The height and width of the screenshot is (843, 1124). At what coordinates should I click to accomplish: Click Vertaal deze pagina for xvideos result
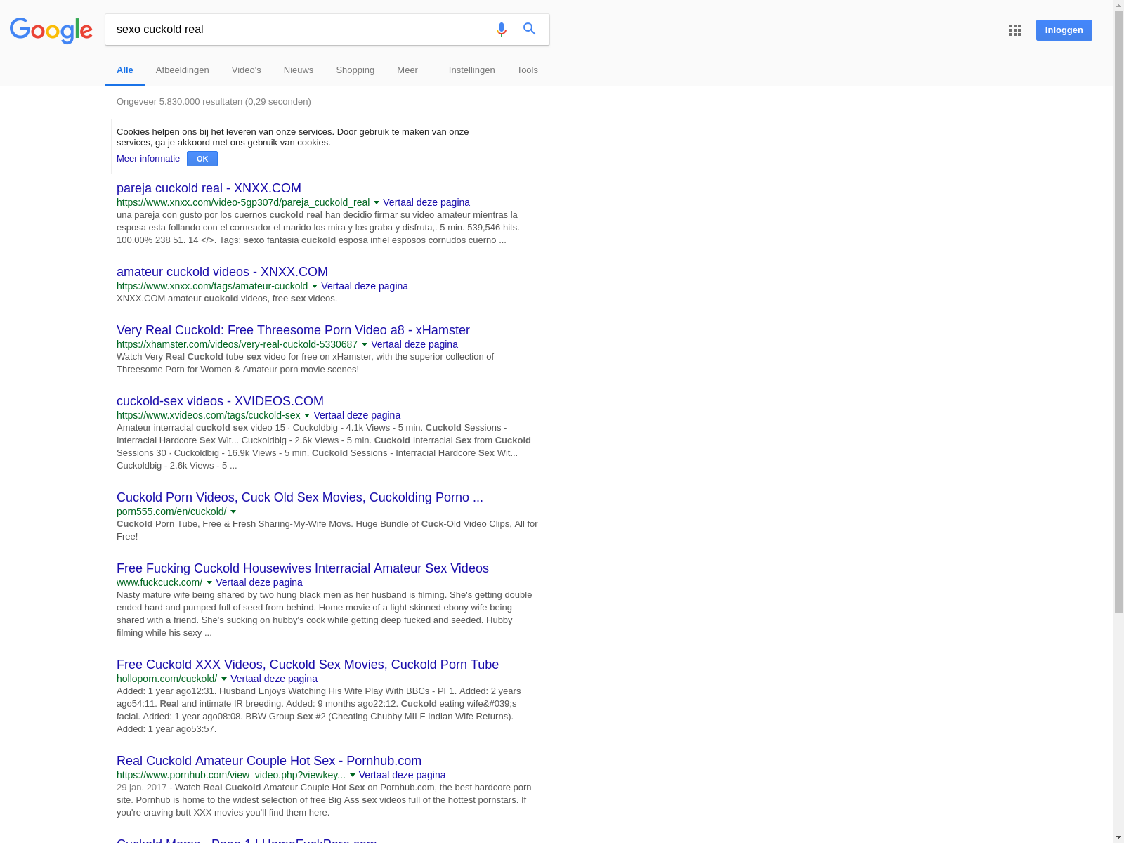point(357,415)
